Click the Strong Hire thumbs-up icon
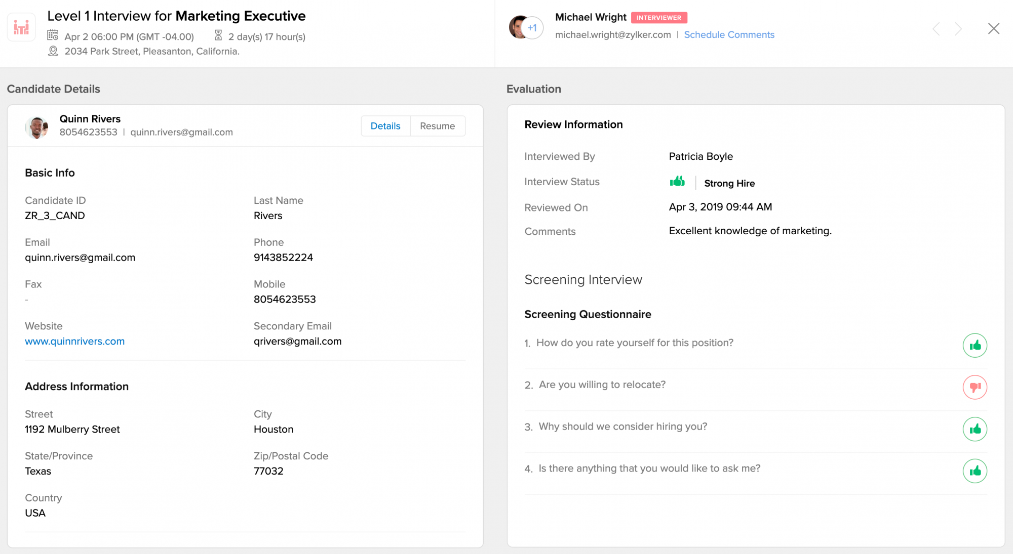The width and height of the screenshot is (1013, 554). [677, 182]
